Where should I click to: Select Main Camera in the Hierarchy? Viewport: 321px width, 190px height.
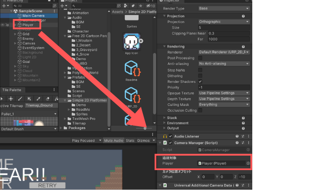click(x=32, y=15)
